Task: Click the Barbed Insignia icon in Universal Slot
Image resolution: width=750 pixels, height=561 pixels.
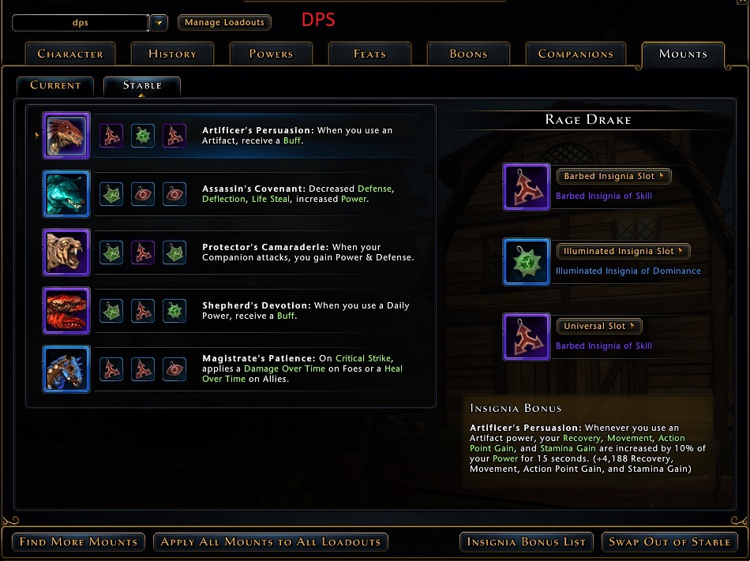Action: tap(526, 337)
